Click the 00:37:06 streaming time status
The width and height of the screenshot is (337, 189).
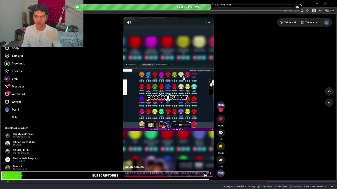281,186
